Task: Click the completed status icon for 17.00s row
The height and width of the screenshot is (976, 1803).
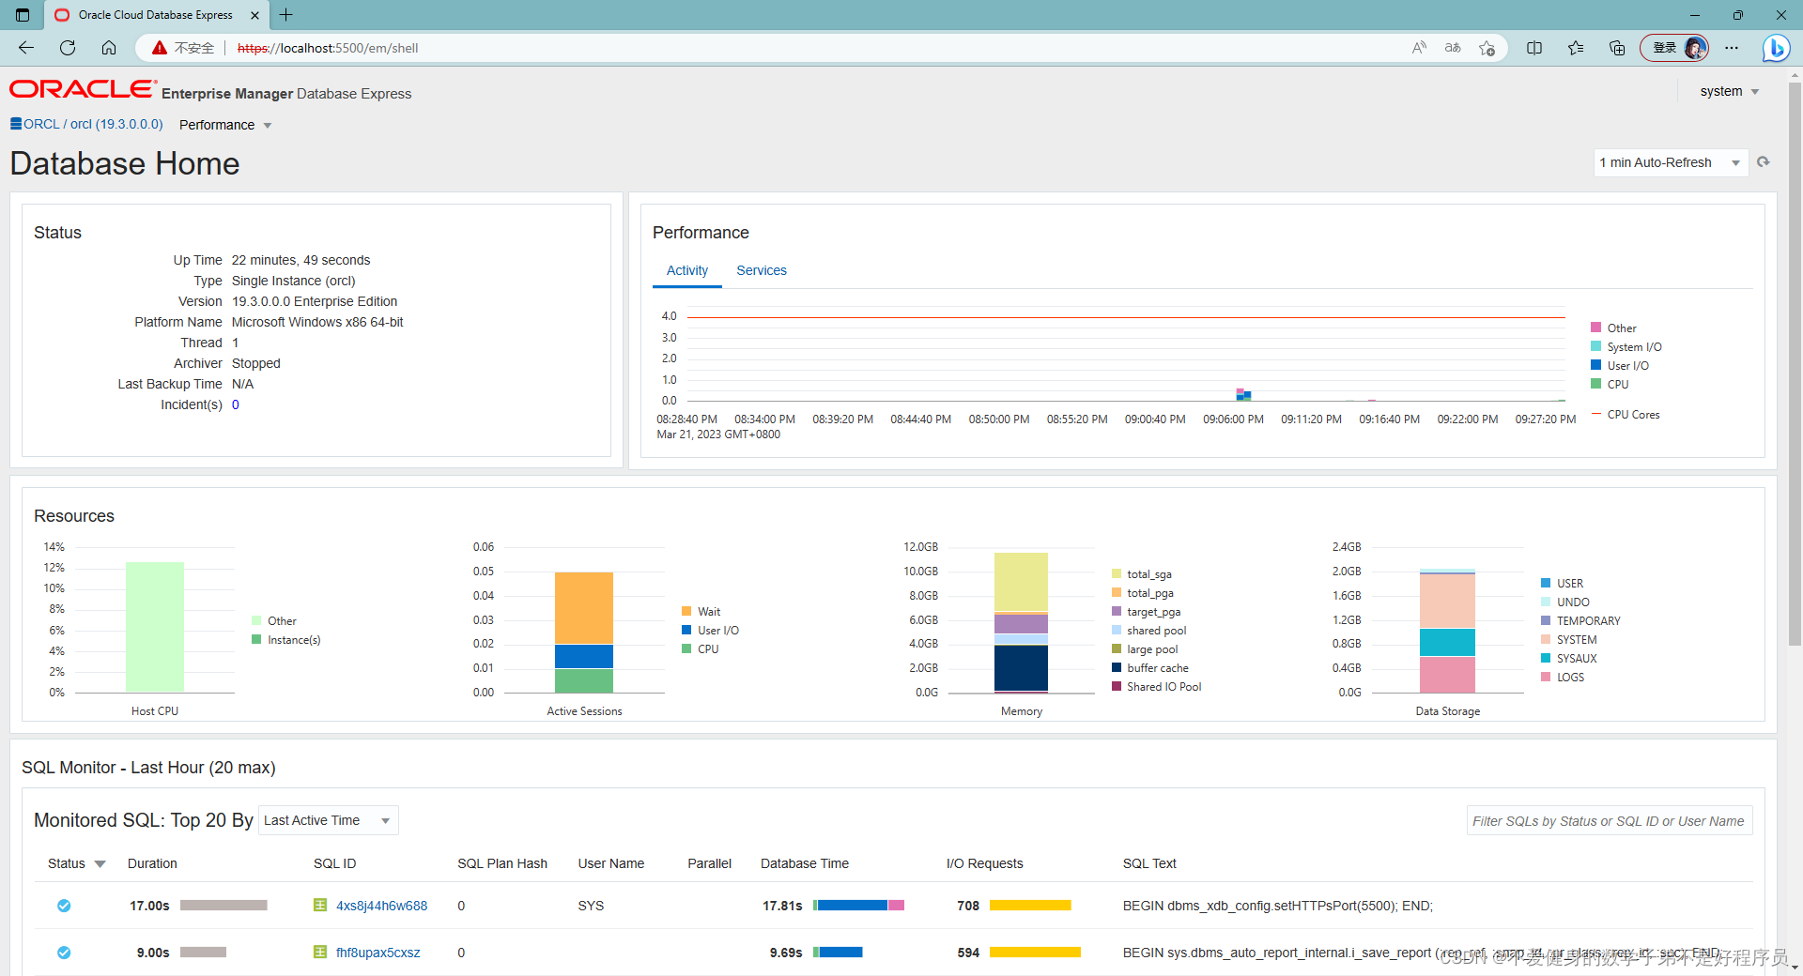Action: [64, 906]
